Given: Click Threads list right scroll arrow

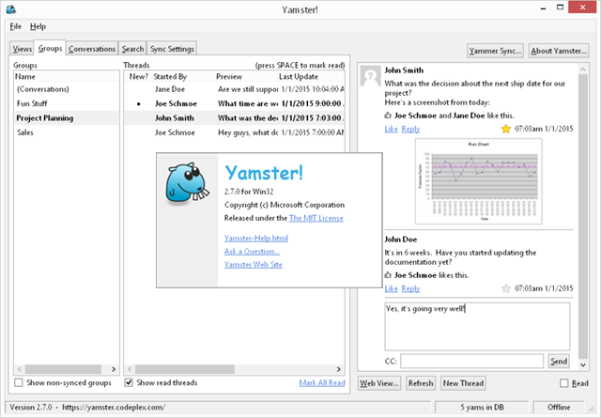Looking at the screenshot, I should [338, 369].
